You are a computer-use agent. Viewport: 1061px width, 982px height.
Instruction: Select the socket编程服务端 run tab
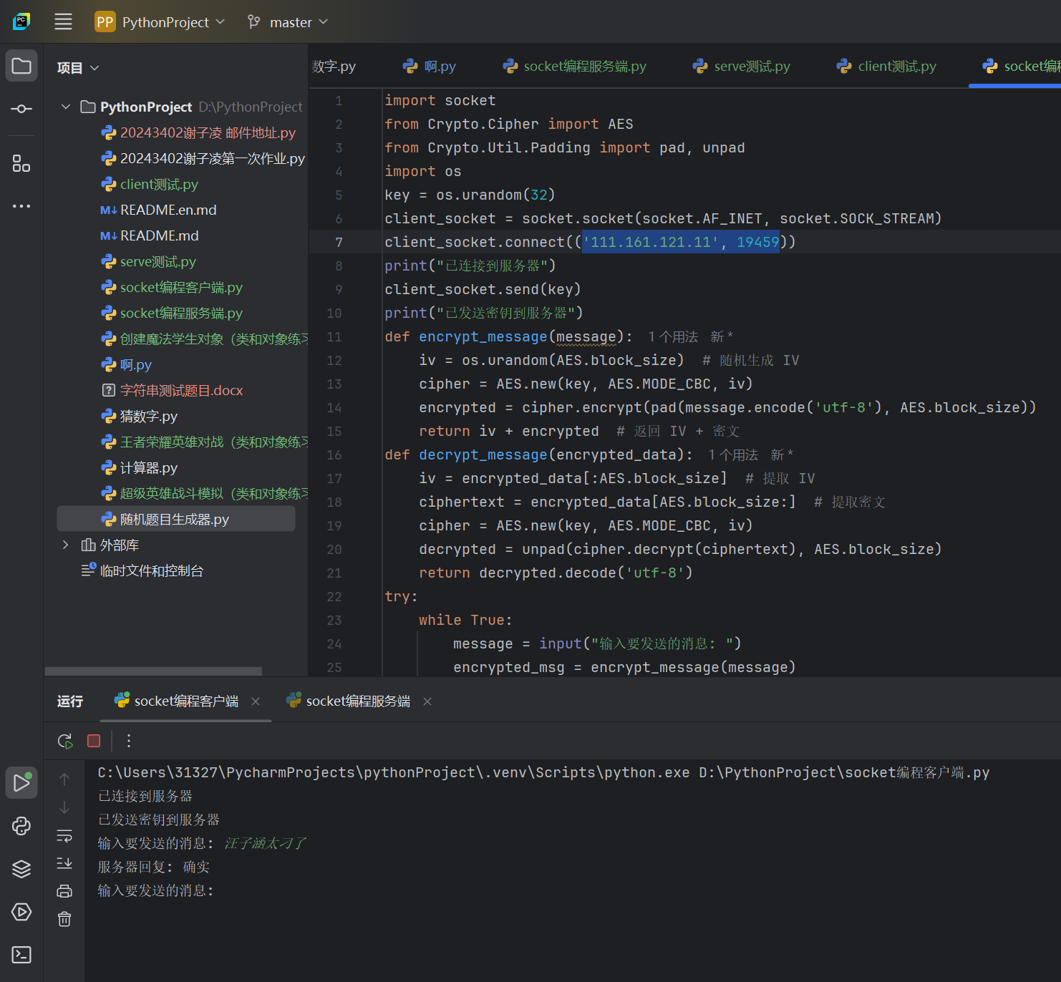(x=349, y=701)
